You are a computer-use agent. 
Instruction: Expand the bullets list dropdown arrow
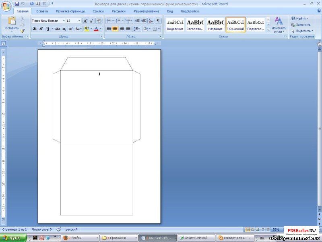click(113, 21)
